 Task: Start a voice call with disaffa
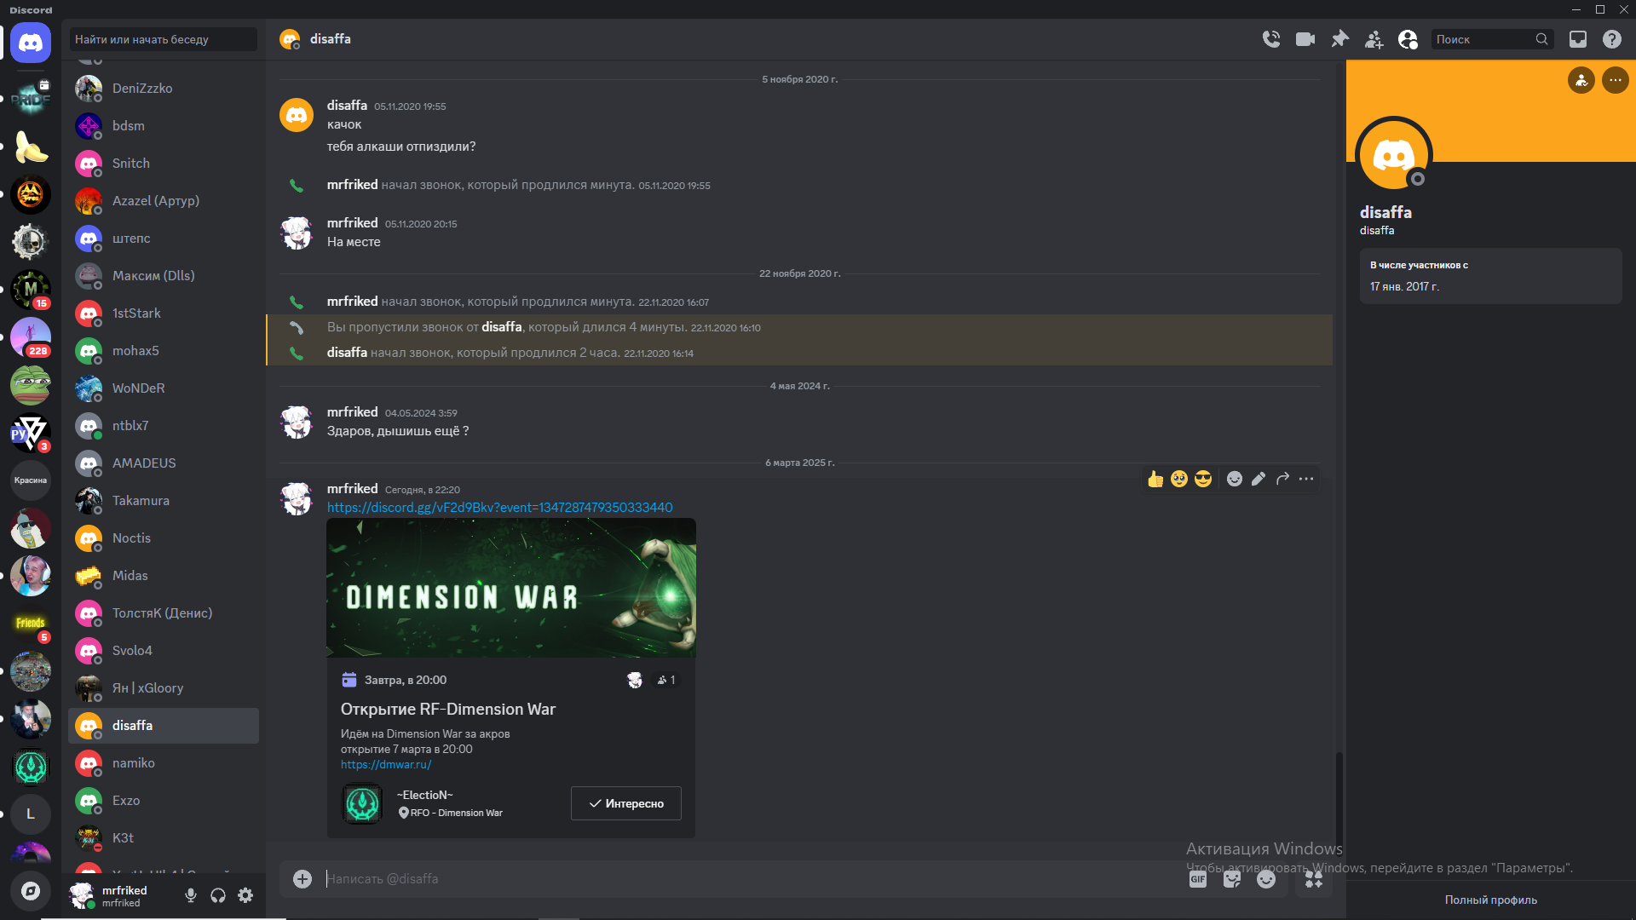(1270, 39)
